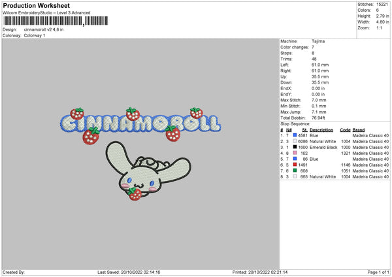The height and width of the screenshot is (277, 392).
Task: Click the Up value 35.5 mm
Action: tap(320, 76)
